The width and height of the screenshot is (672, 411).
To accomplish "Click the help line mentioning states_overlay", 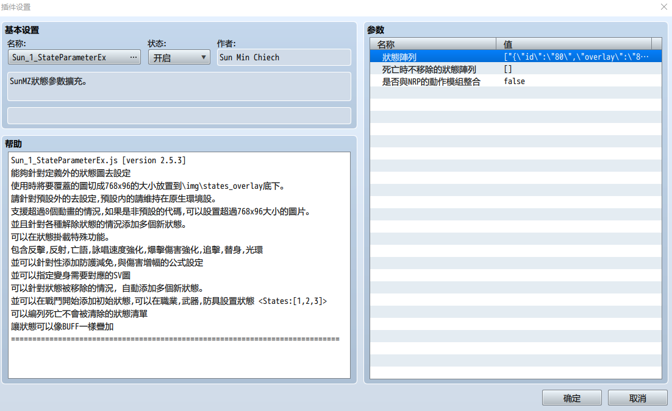I will click(148, 186).
